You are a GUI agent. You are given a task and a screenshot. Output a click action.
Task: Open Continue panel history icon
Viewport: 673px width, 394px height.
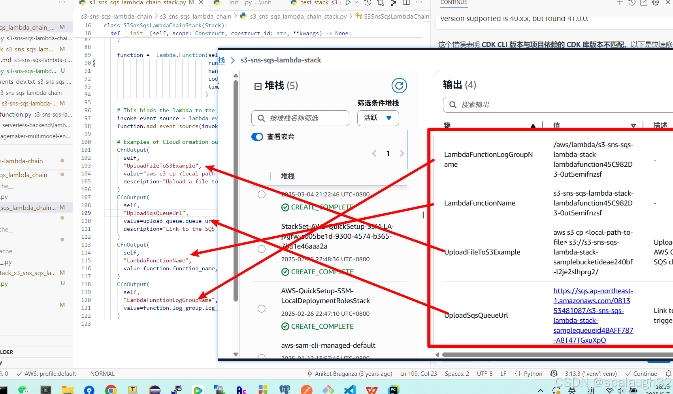click(x=632, y=3)
